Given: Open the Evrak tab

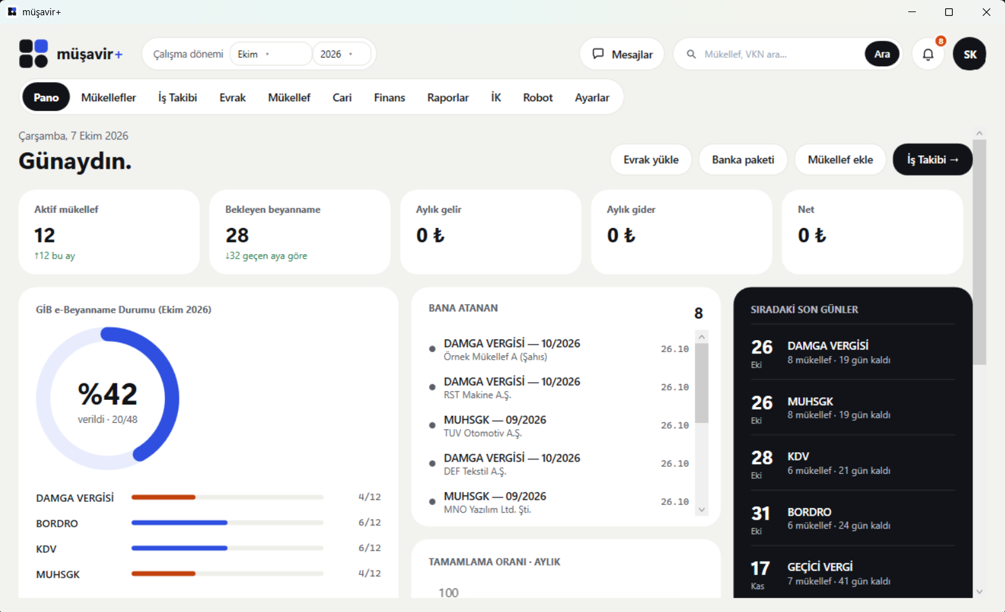Looking at the screenshot, I should (x=232, y=97).
